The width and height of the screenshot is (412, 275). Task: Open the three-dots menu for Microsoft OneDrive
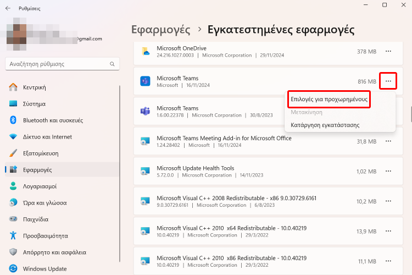[x=388, y=51]
